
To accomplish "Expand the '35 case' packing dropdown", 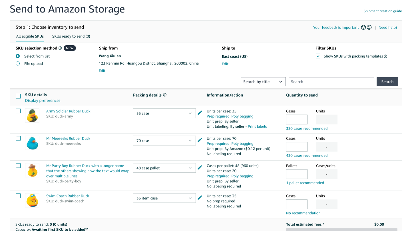I will click(x=164, y=113).
